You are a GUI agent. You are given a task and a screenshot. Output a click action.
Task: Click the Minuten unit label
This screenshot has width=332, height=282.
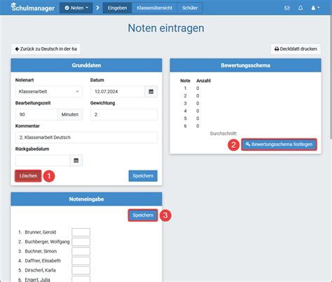click(70, 114)
